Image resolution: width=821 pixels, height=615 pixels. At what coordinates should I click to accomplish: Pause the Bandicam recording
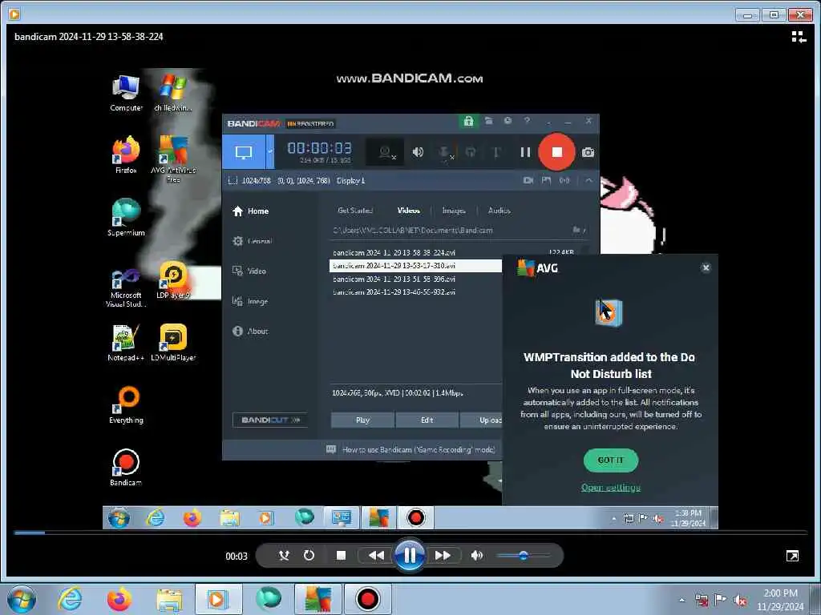[525, 152]
